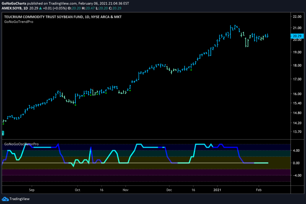Click the high value H:20.47 in header
The width and height of the screenshot is (306, 204).
click(88, 8)
